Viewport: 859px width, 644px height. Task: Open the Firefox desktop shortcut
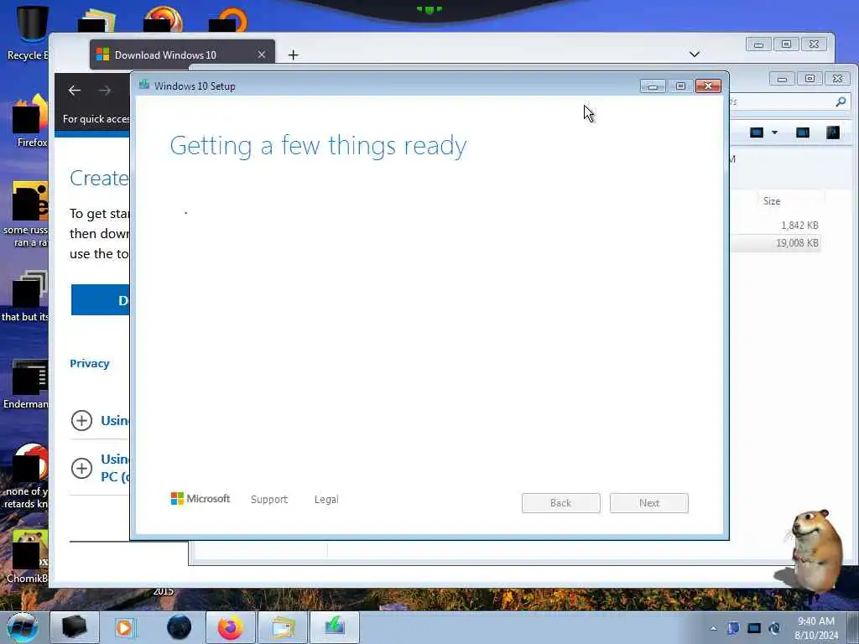[30, 121]
